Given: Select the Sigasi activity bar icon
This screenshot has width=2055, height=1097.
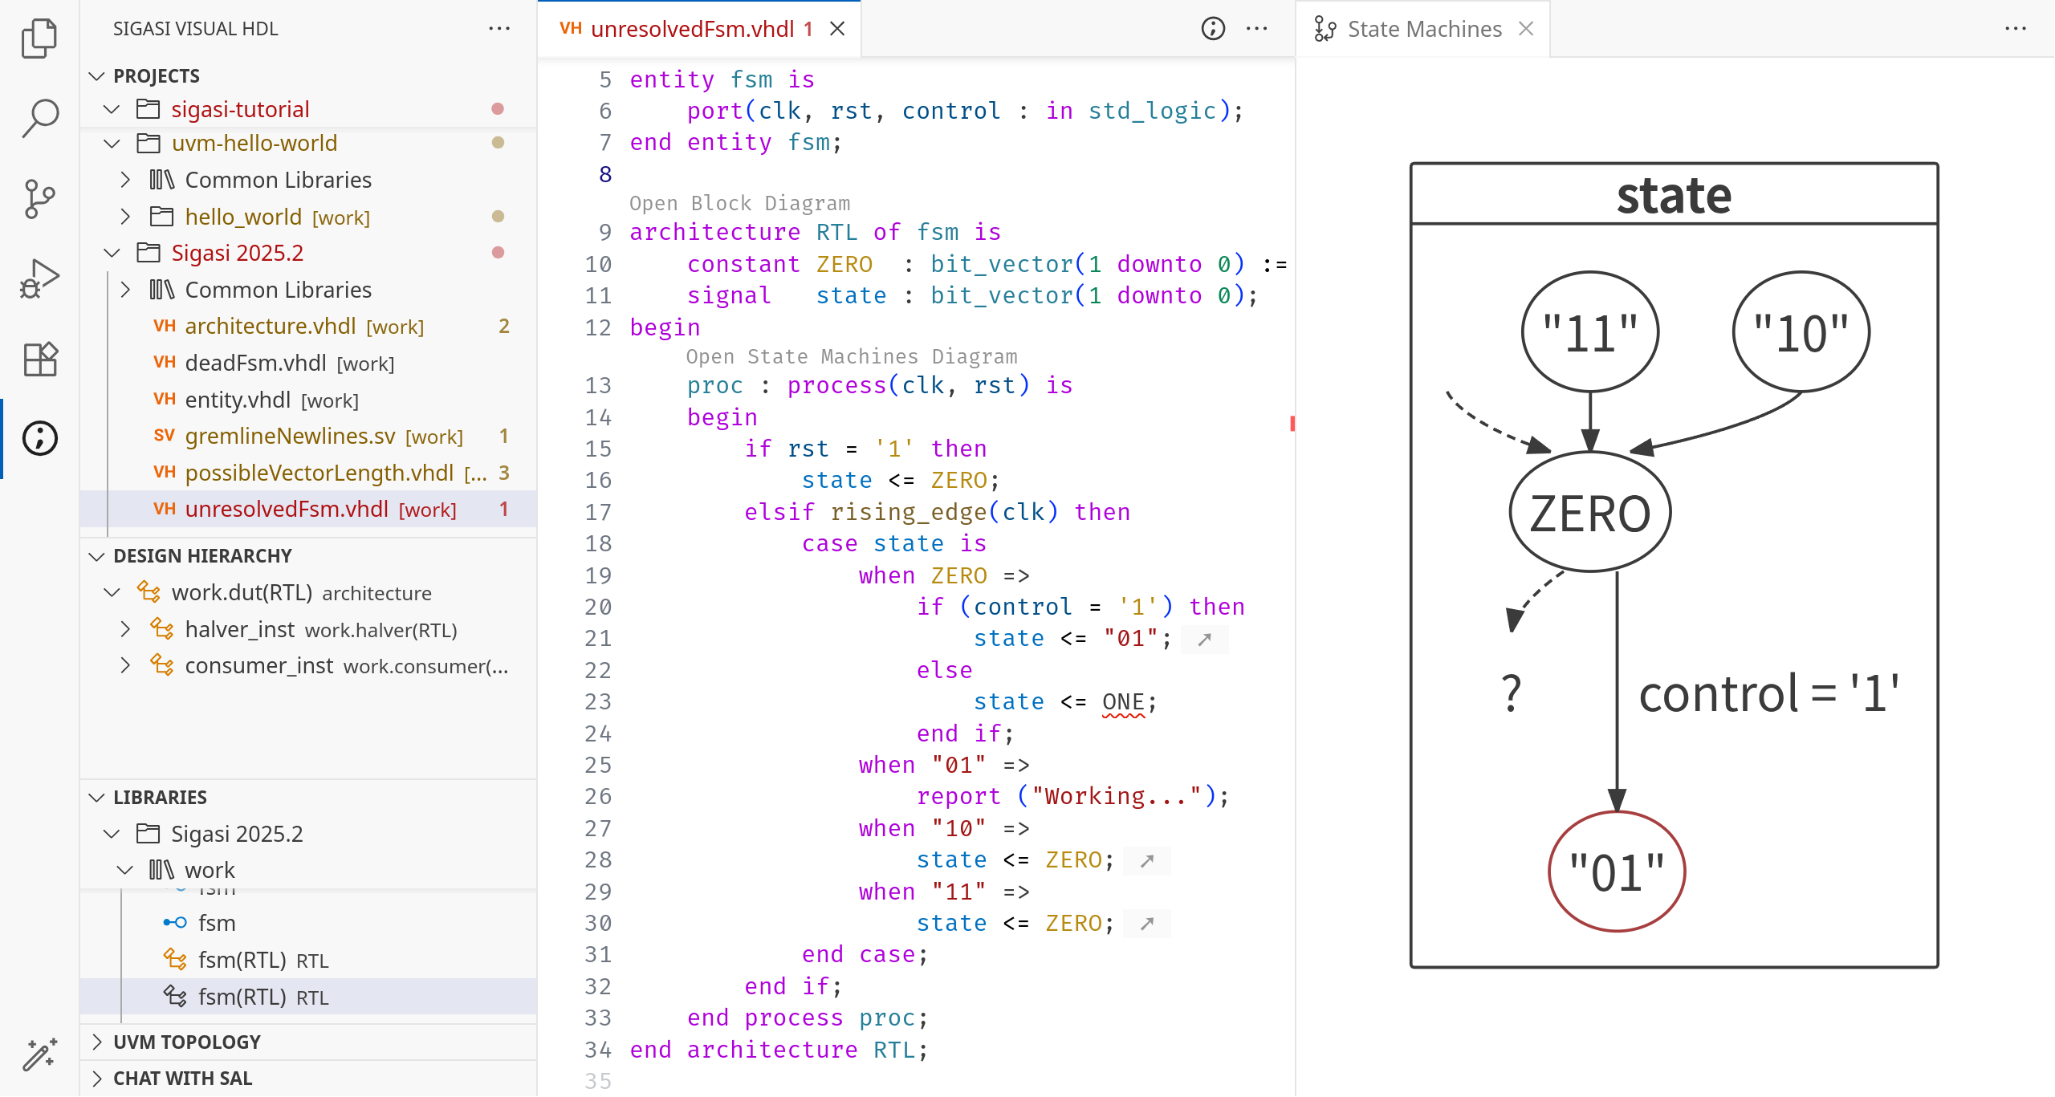Looking at the screenshot, I should coord(39,438).
